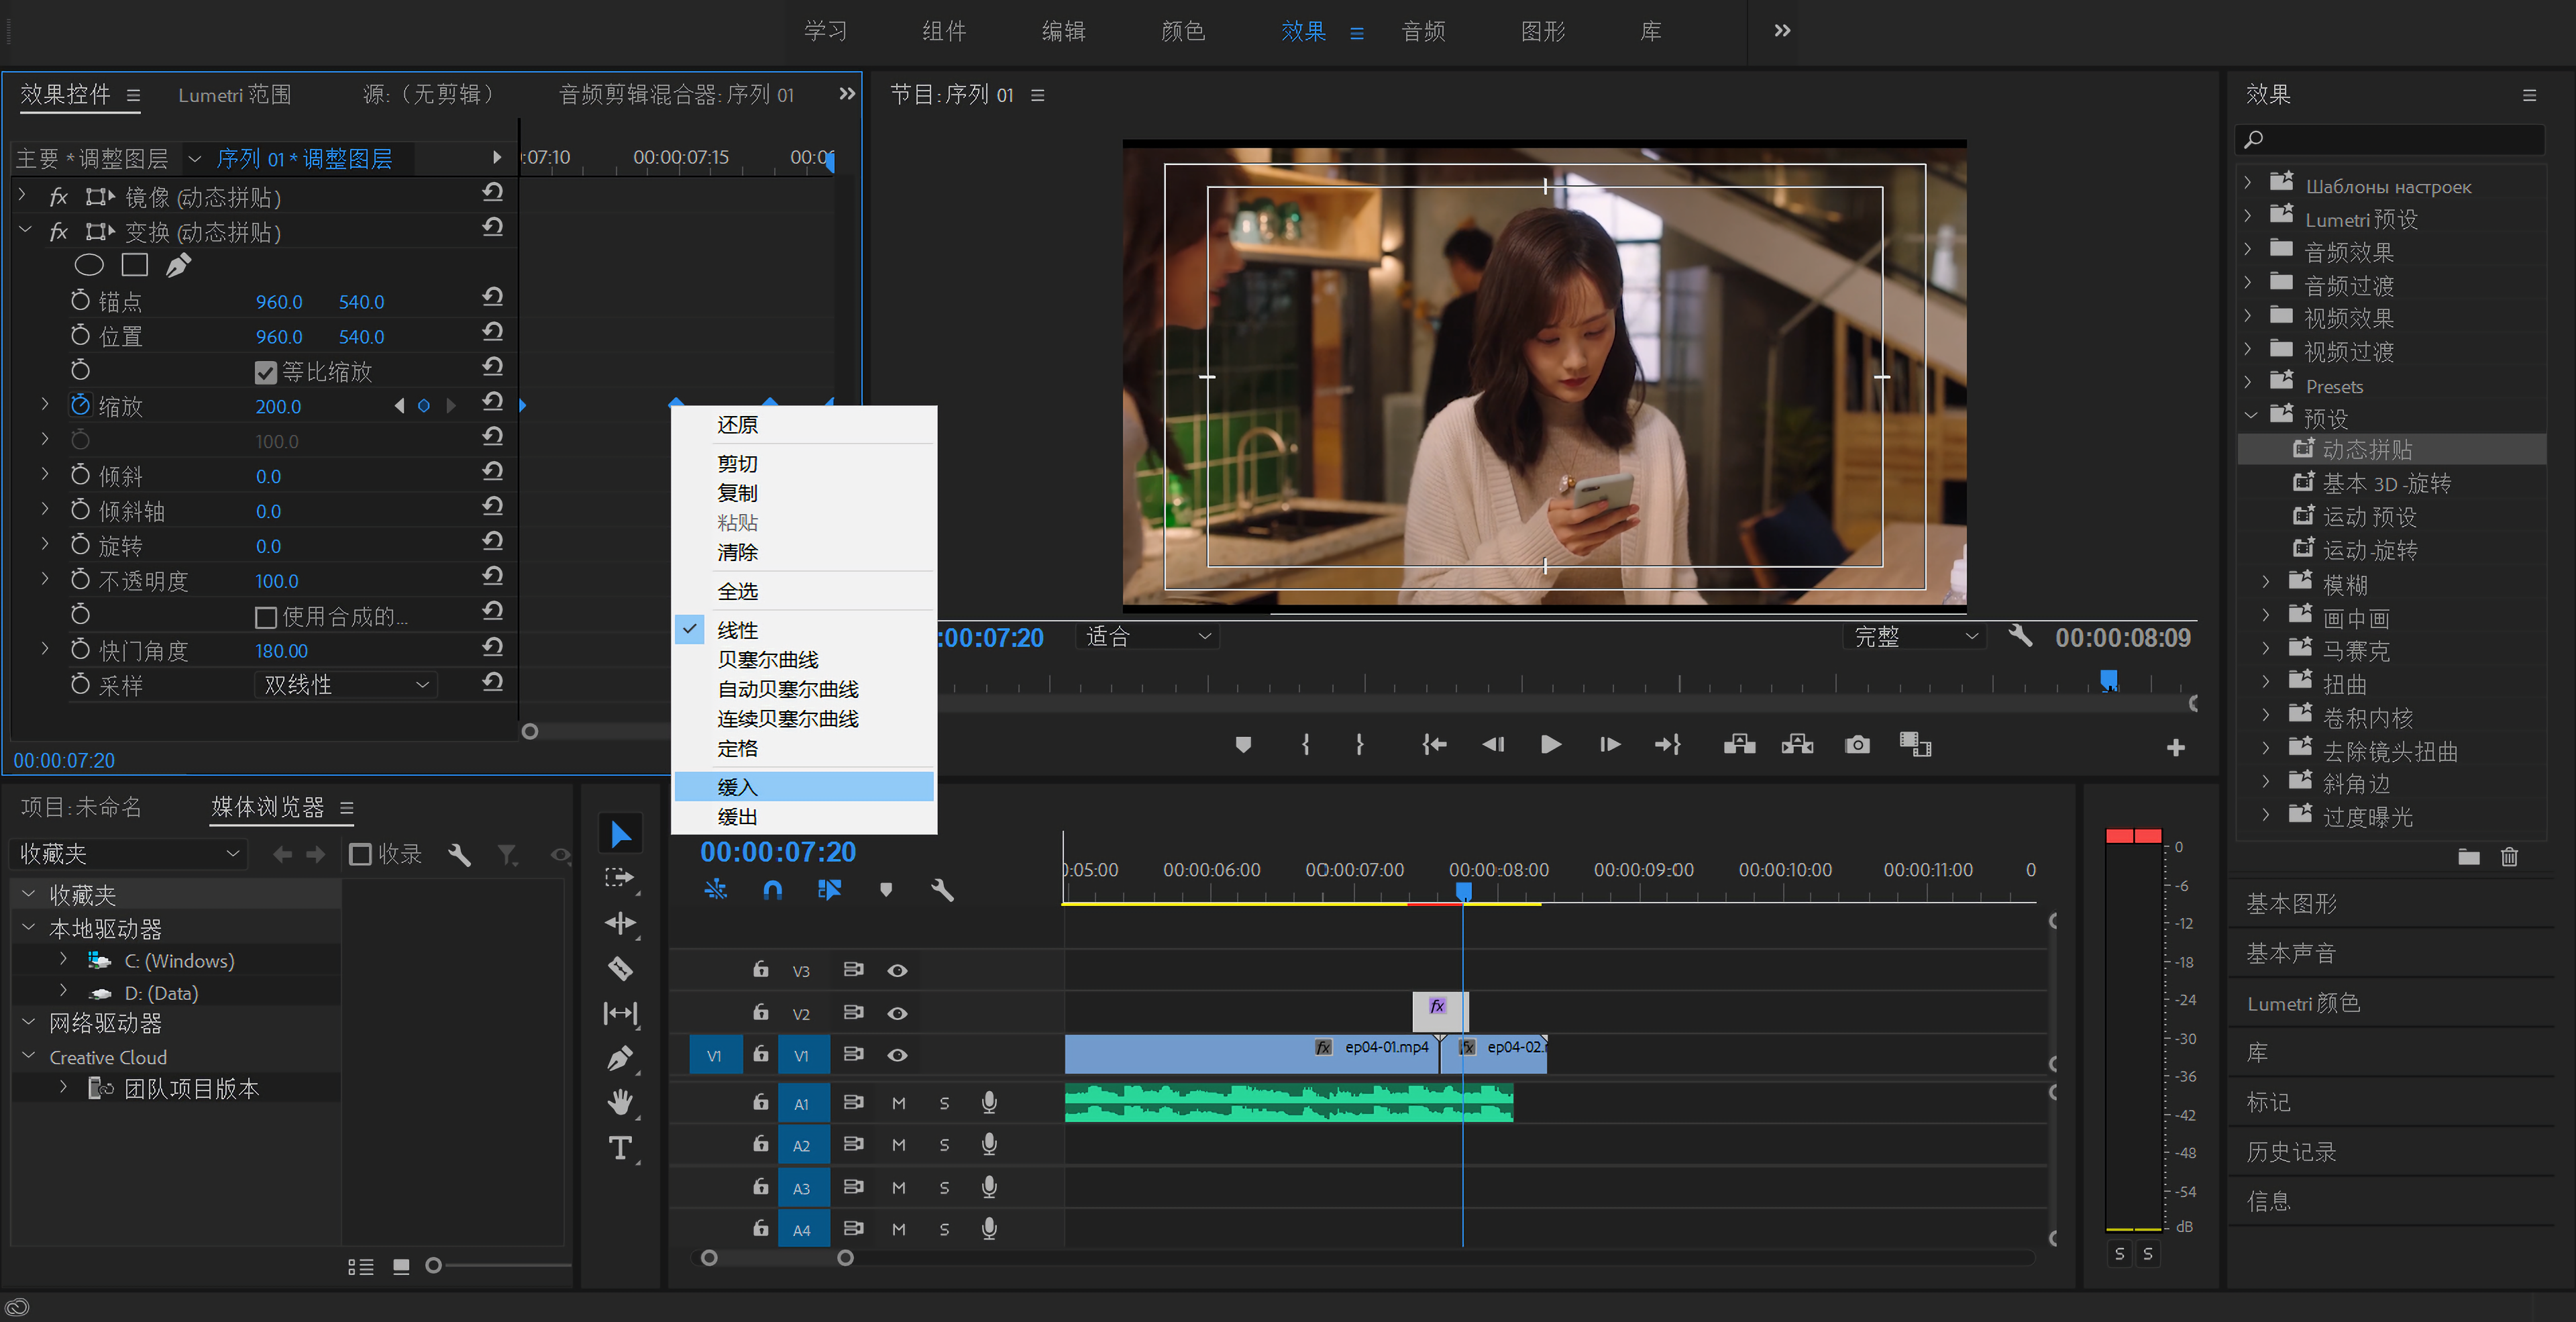This screenshot has width=2576, height=1322.
Task: Expand the 镜像 effect properties
Action: click(x=23, y=196)
